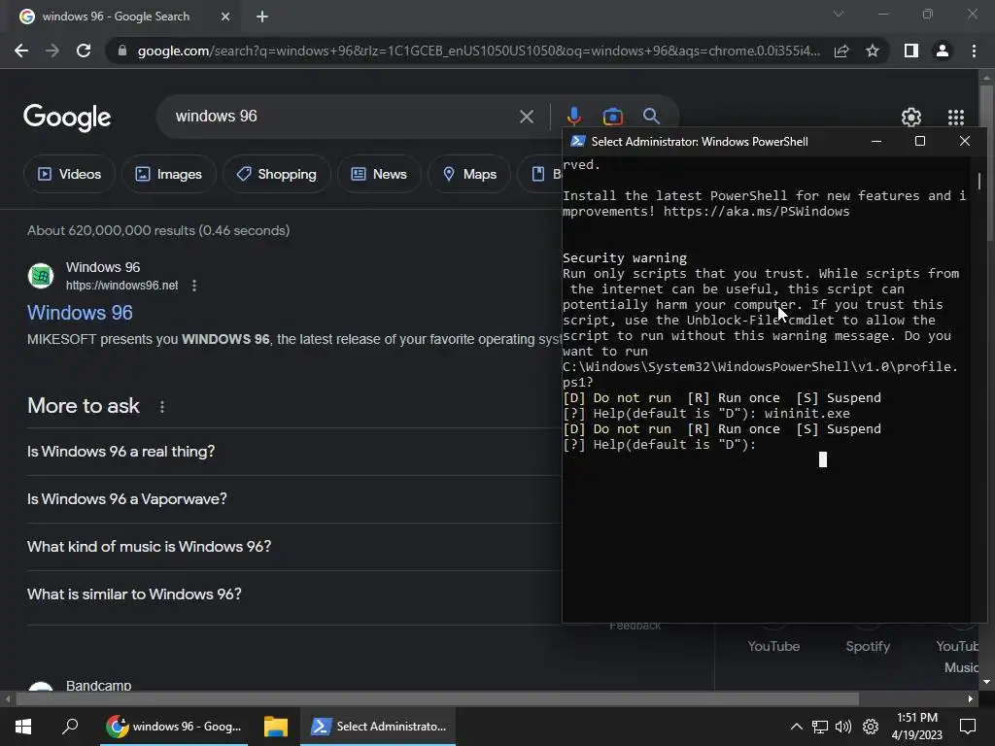
Task: Open the YouTube listen link
Action: coord(772,646)
